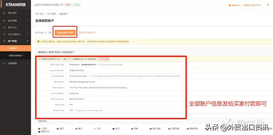Expand the 资产中心 menu chevron
Screen dimensions: 273x135
point(27,27)
